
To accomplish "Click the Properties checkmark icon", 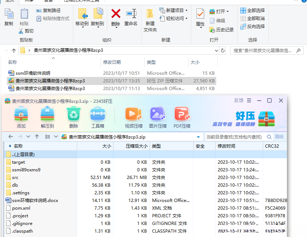I will pos(200,14).
